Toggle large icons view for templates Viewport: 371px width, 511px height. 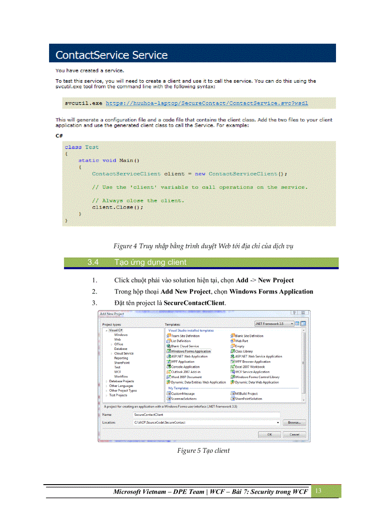tap(297, 324)
